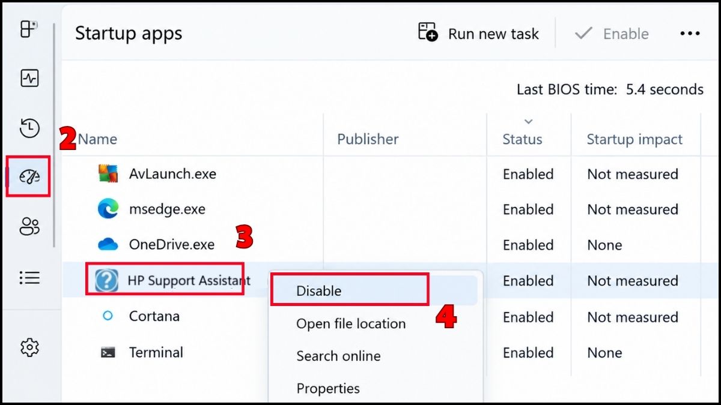Click the Enabled status of OneDrive.exe
This screenshot has width=721, height=405.
[x=528, y=245]
